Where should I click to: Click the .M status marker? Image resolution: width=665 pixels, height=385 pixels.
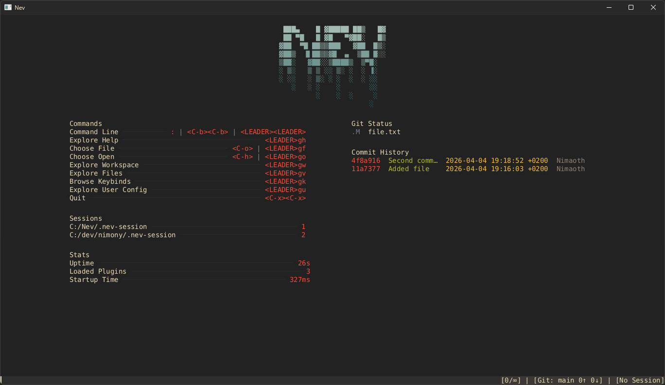tap(356, 132)
